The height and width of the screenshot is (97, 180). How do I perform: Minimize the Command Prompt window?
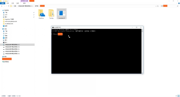tap(132, 27)
